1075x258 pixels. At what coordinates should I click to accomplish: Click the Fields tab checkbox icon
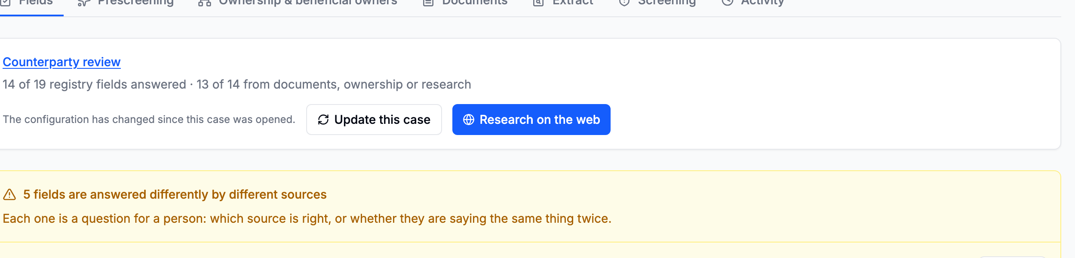(x=5, y=2)
